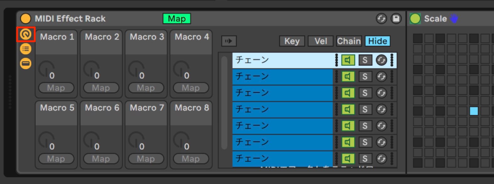Toggle speaker activator on third chain row
This screenshot has width=494, height=184.
348,93
